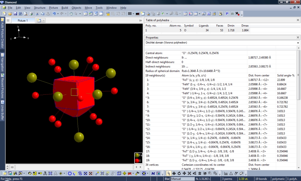
Task: Click the Save icon in the toolbar
Action: pos(15,14)
